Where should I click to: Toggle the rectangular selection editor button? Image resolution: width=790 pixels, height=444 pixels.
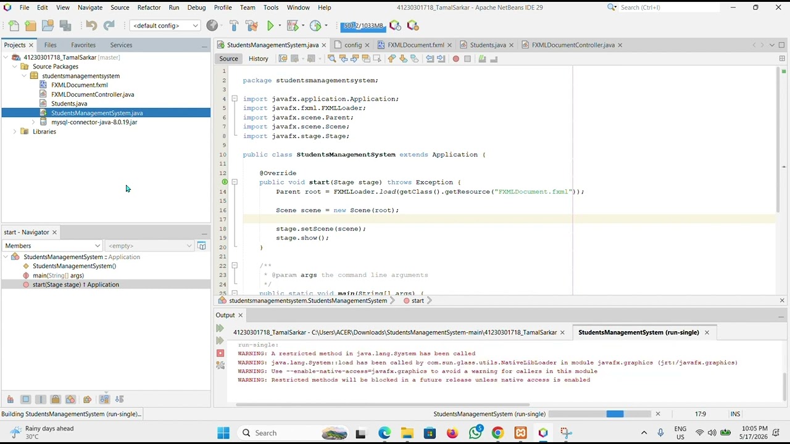pyautogui.click(x=378, y=59)
